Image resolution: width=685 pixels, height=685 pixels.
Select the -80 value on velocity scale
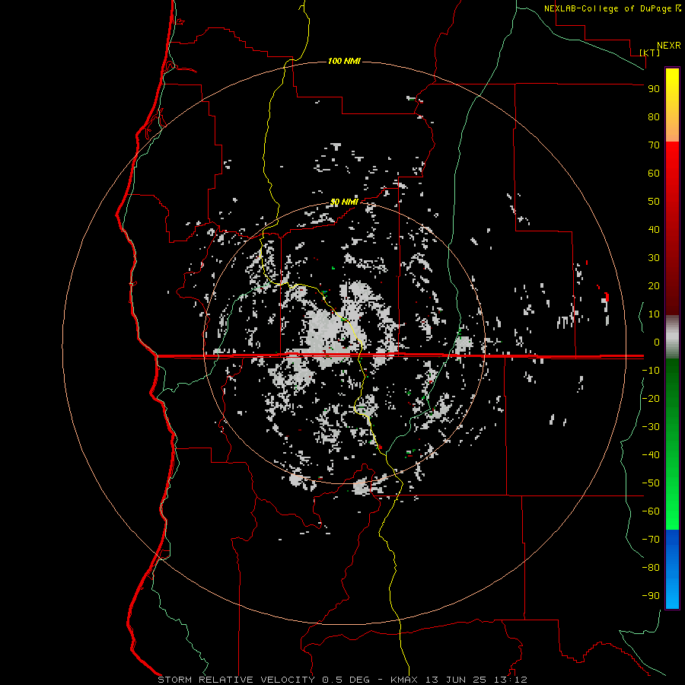[651, 568]
